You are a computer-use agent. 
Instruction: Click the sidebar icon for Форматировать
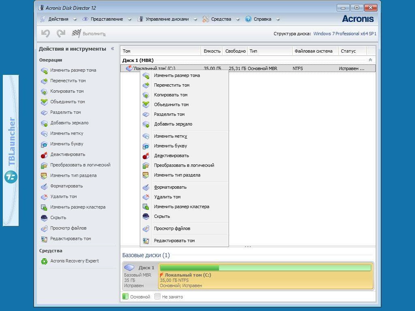[44, 186]
